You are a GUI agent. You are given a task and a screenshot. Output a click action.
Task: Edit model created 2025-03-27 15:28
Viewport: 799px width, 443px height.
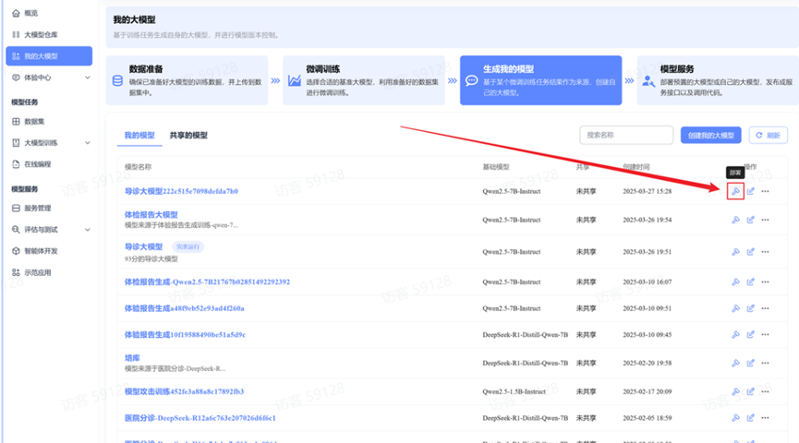click(x=751, y=191)
